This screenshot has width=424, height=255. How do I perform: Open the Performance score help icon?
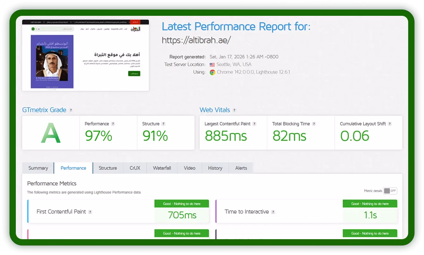(113, 124)
